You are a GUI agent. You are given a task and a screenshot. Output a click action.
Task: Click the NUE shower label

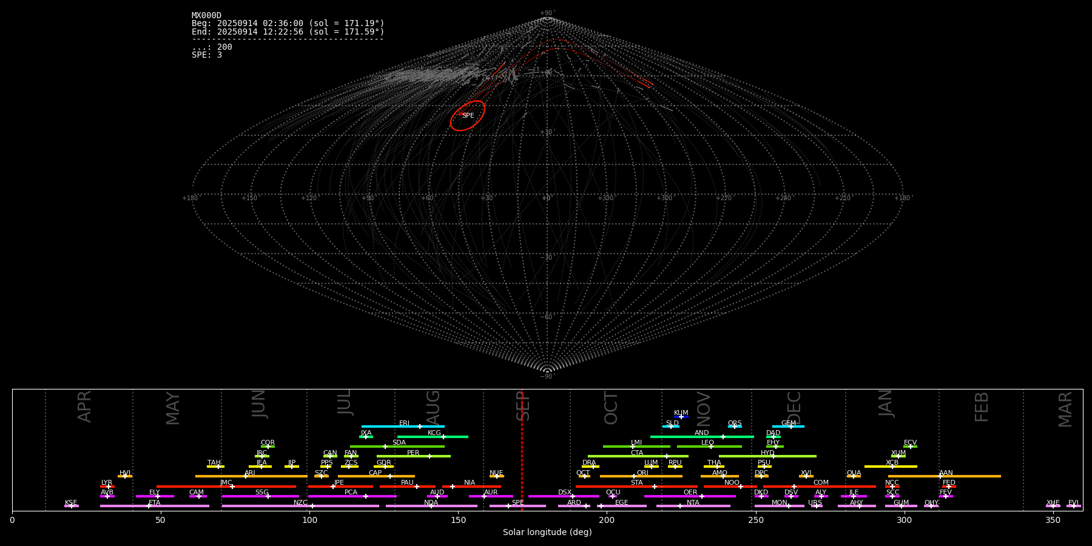496,473
